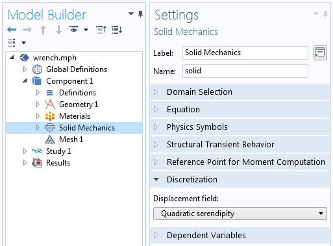Open the Show options dropdown arrow
333x246 pixels.
pyautogui.click(x=86, y=30)
